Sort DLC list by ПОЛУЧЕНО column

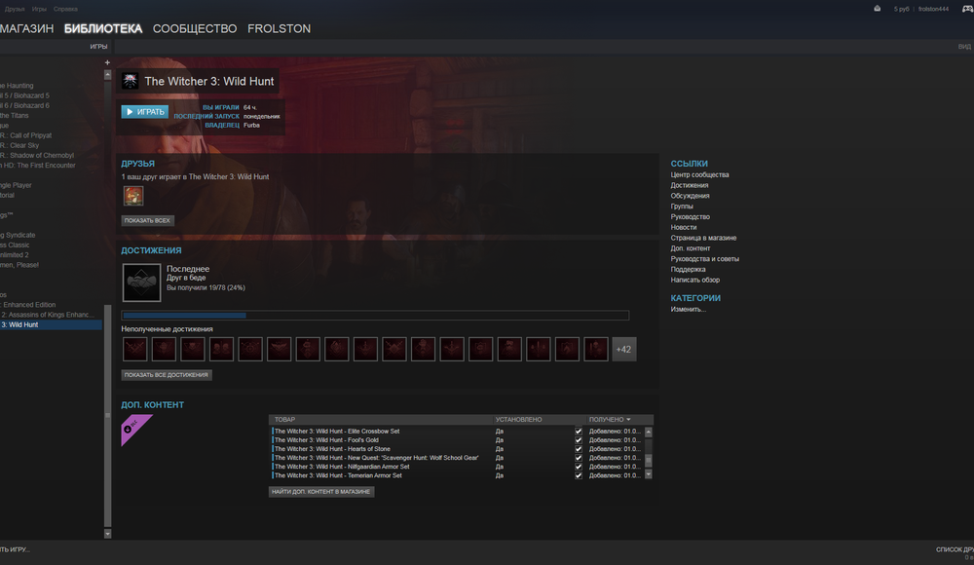click(x=610, y=420)
